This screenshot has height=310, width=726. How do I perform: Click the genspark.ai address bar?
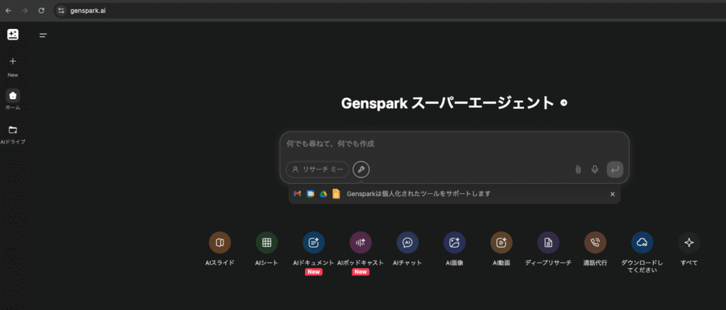coord(389,10)
